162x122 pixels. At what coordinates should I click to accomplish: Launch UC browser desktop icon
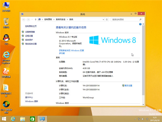6,73
